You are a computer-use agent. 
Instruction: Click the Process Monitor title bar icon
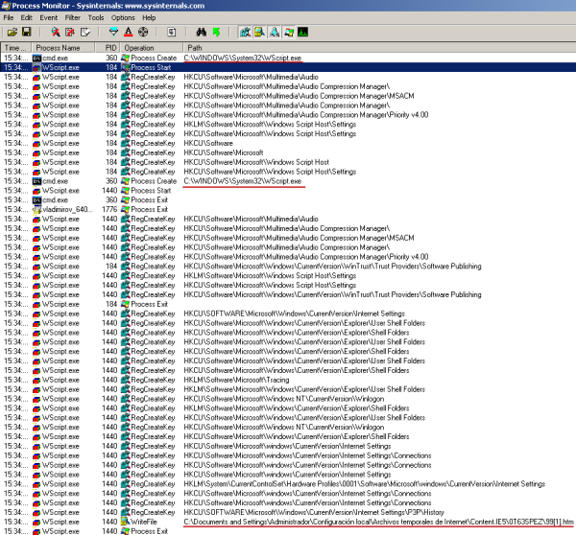(6, 6)
